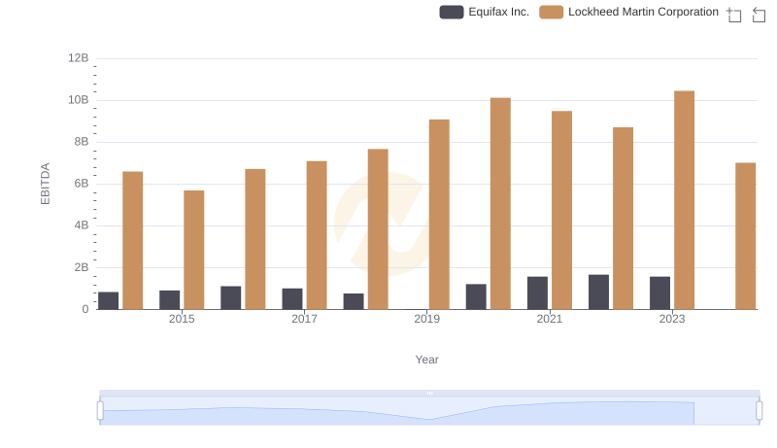Click the data zoom slider preview area
777x448 pixels.
[429, 411]
